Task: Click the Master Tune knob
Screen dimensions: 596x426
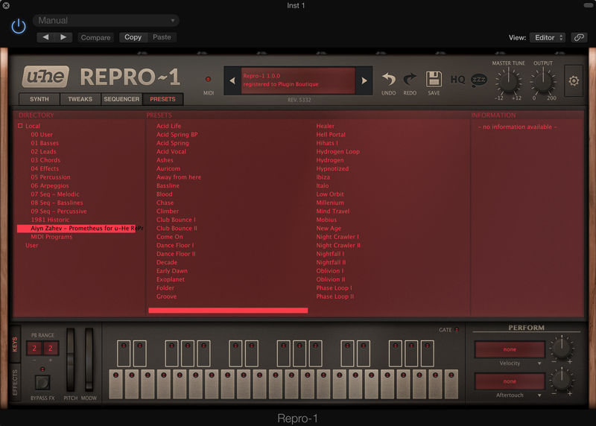Action: tap(509, 80)
